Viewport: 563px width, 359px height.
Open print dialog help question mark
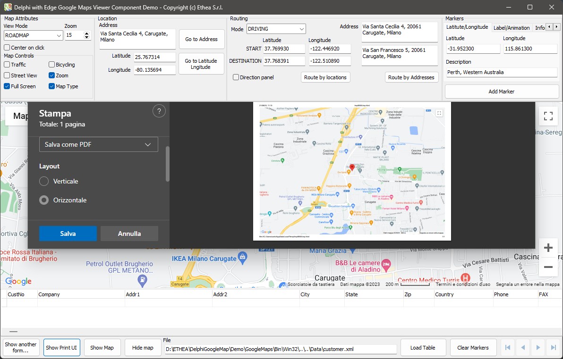click(x=159, y=111)
